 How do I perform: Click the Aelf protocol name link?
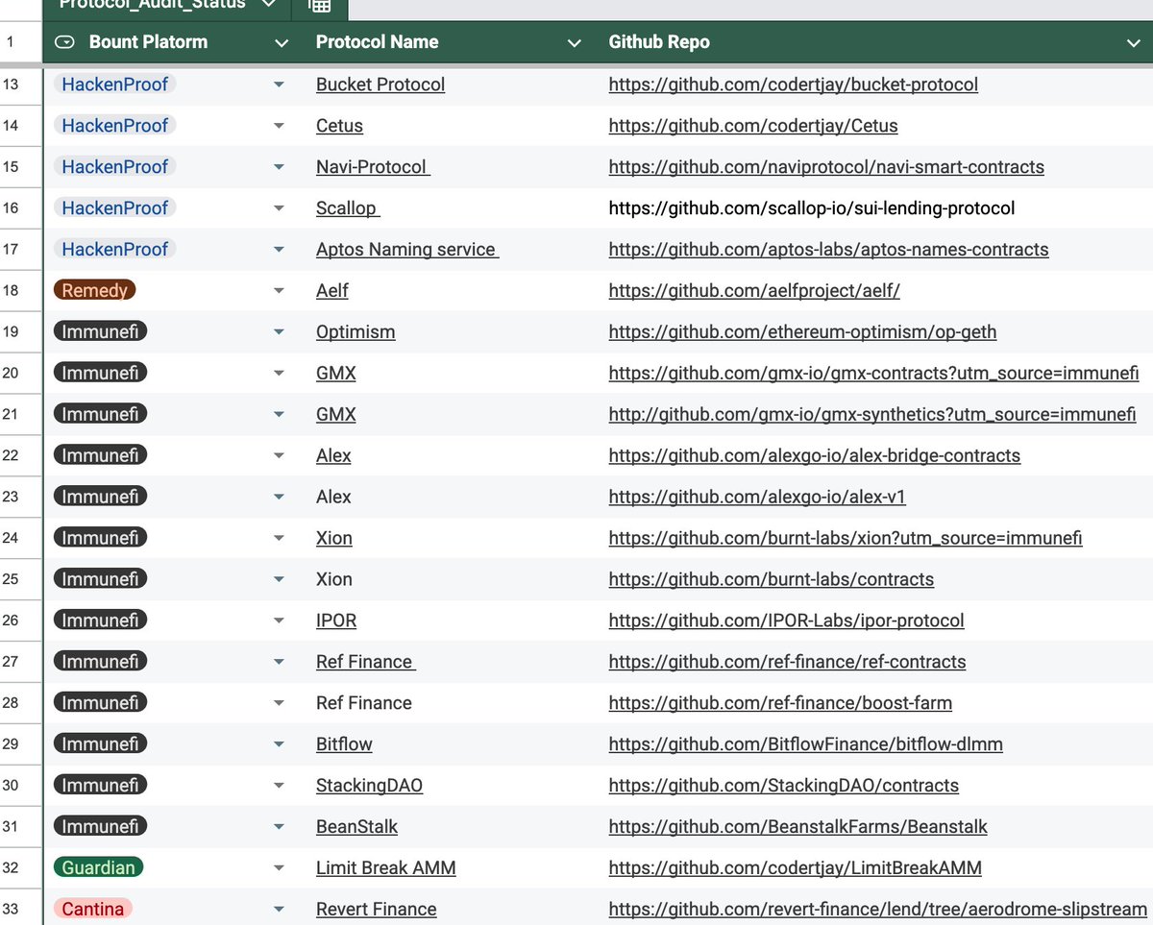(x=332, y=291)
